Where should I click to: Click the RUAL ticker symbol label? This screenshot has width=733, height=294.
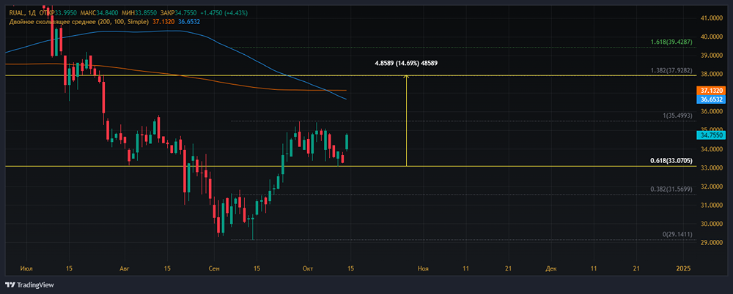tap(15, 13)
